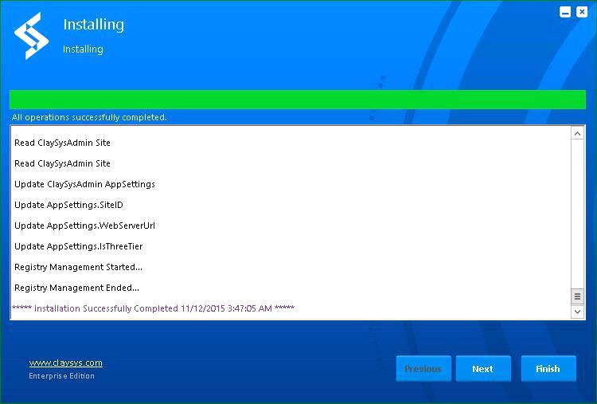Image resolution: width=597 pixels, height=404 pixels.
Task: Click the green installation progress bar
Action: coord(297,100)
